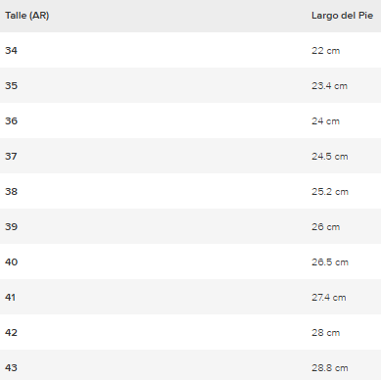Select size 43 row label
This screenshot has height=380, width=381.
tap(11, 368)
